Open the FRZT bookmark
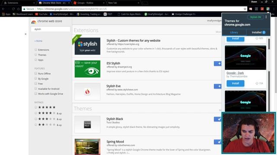This screenshot has height=155, width=277. [108, 14]
